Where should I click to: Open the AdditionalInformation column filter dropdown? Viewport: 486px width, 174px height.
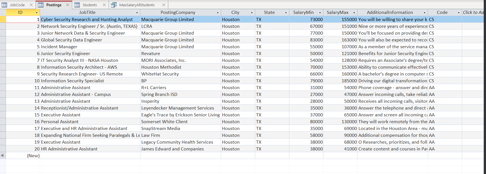pyautogui.click(x=425, y=13)
